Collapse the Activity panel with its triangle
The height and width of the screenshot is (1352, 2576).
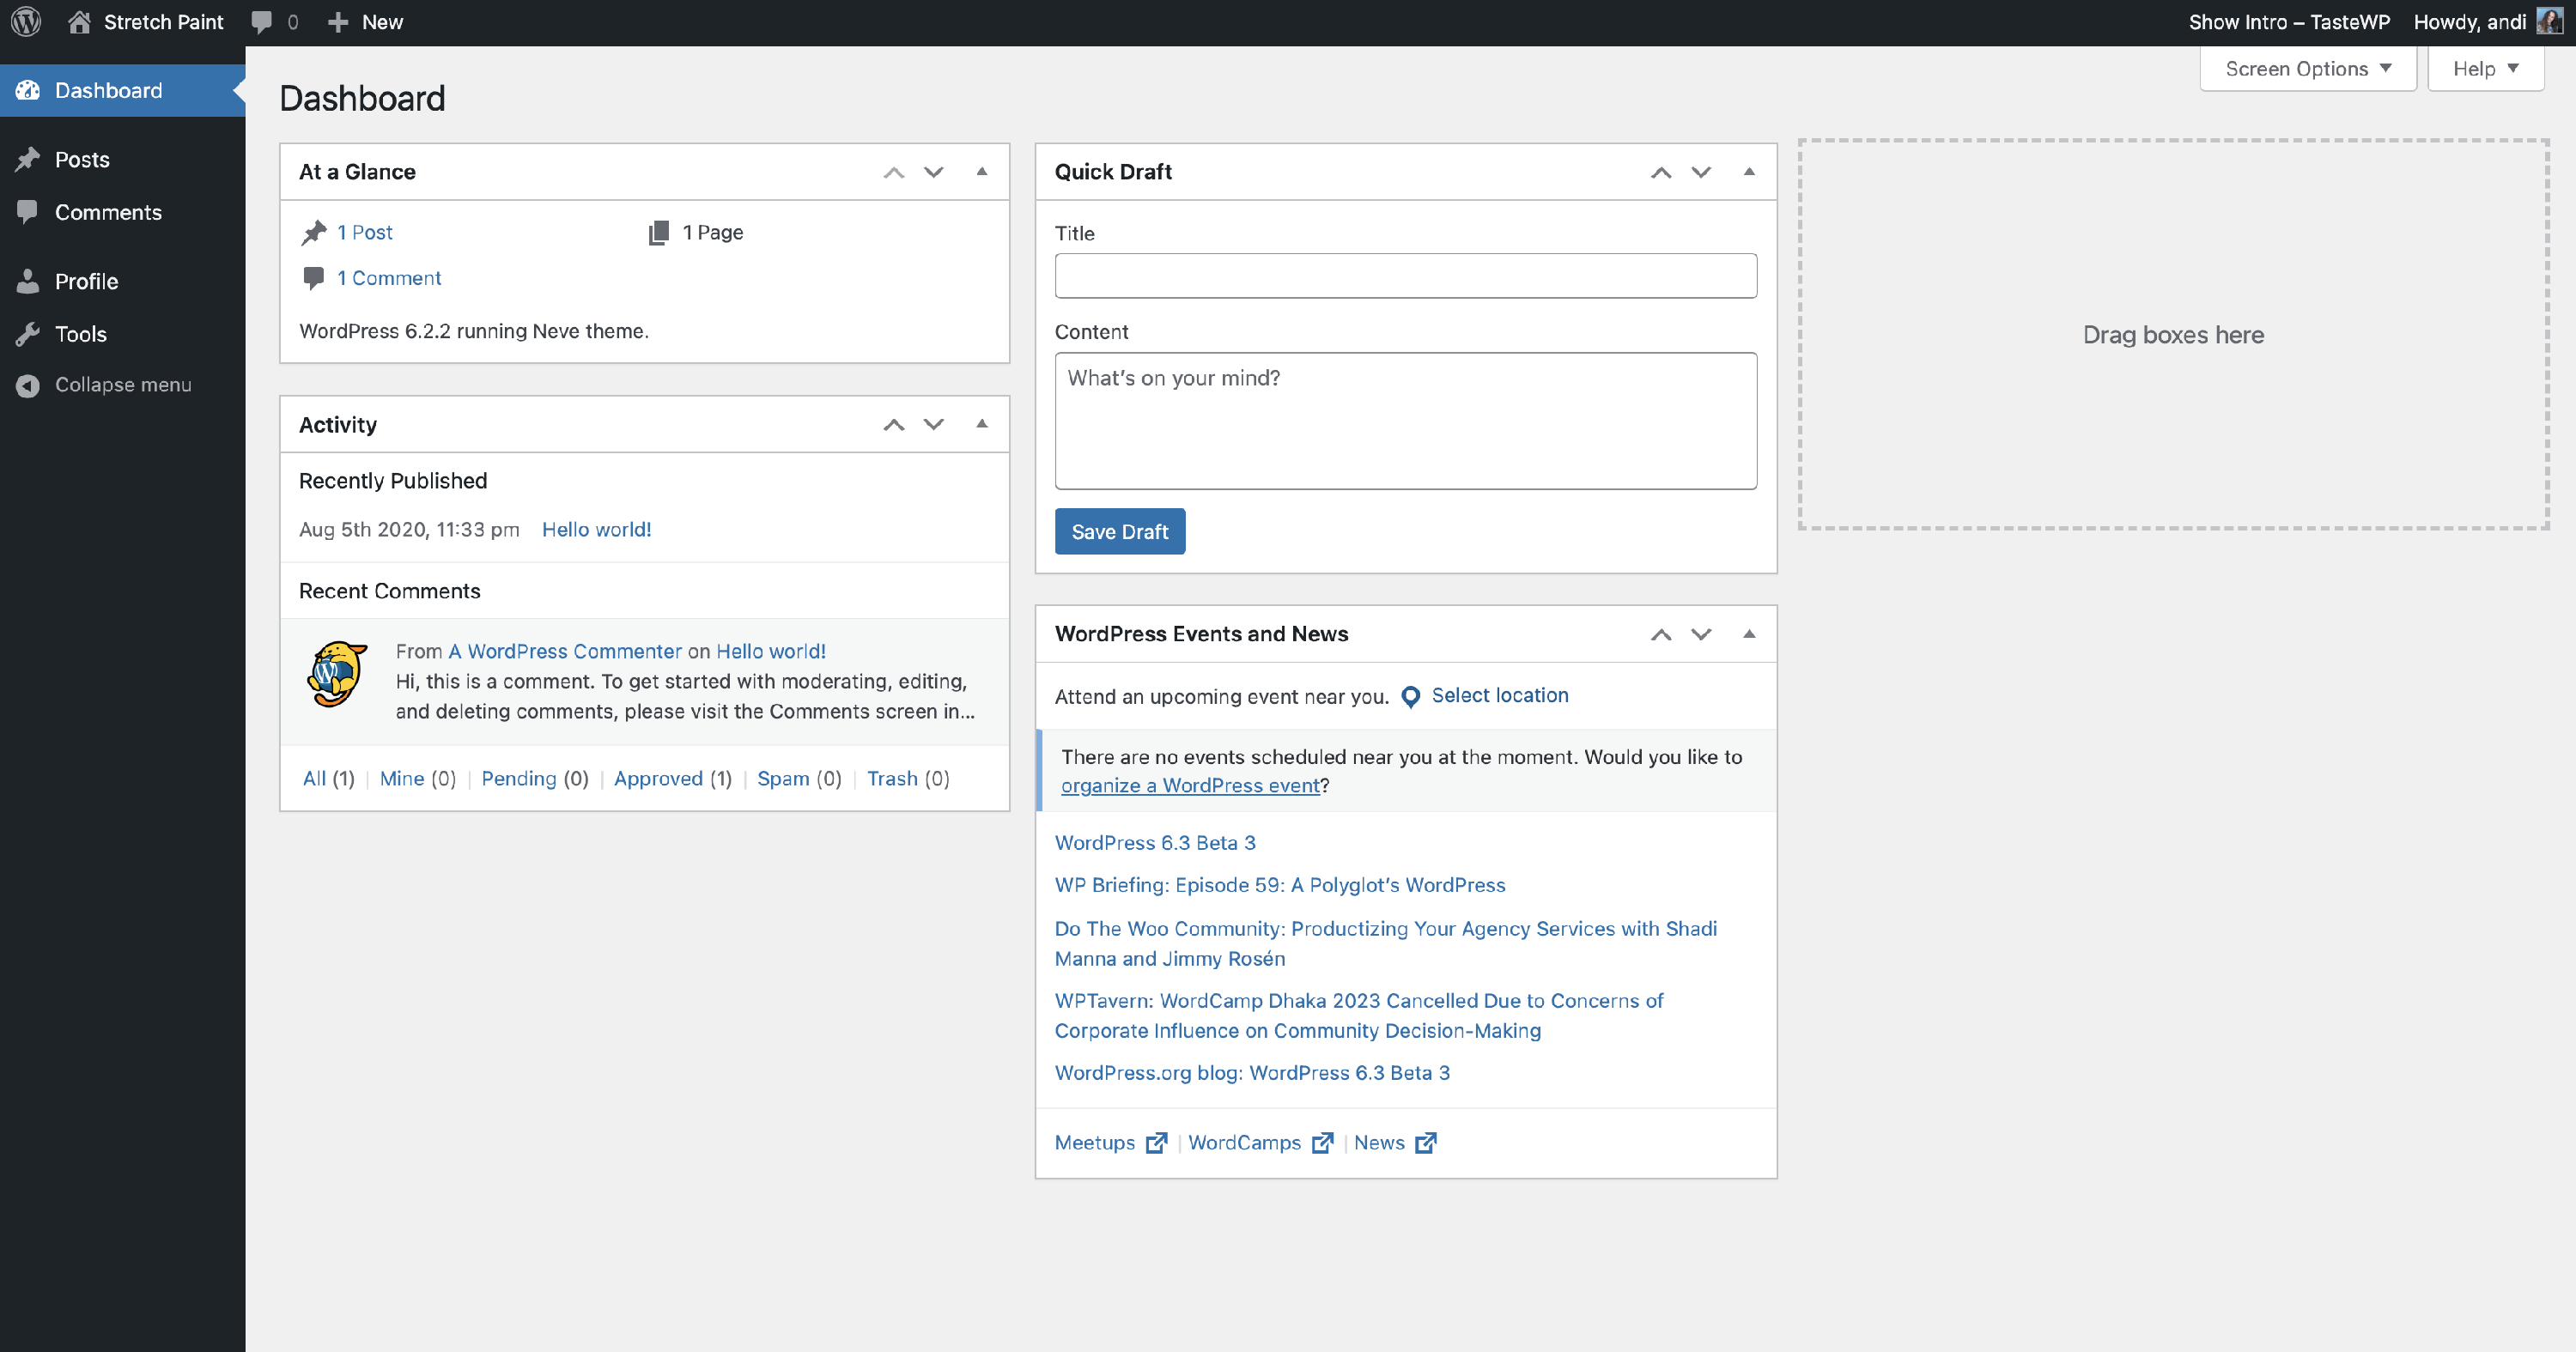(x=981, y=424)
